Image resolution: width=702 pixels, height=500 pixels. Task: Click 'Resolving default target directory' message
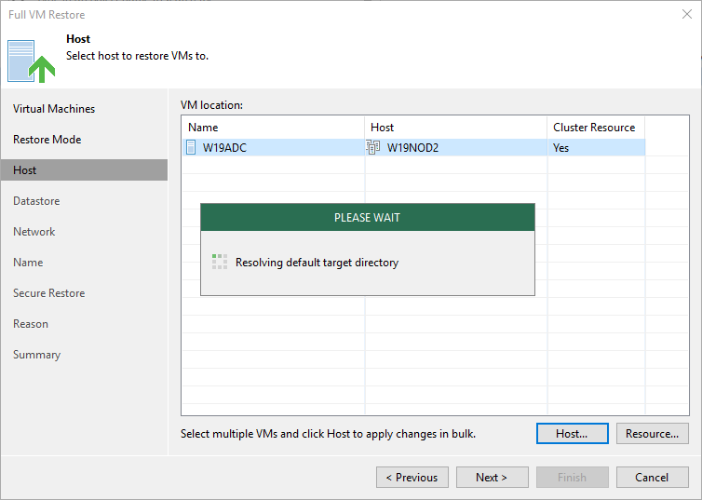317,263
